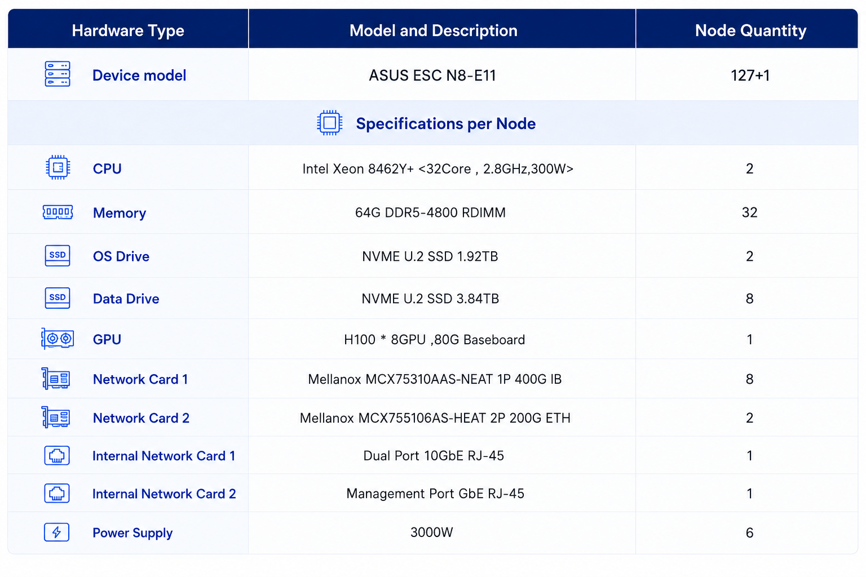This screenshot has height=577, width=866.
Task: Click the CPU processor icon
Action: coord(58,168)
